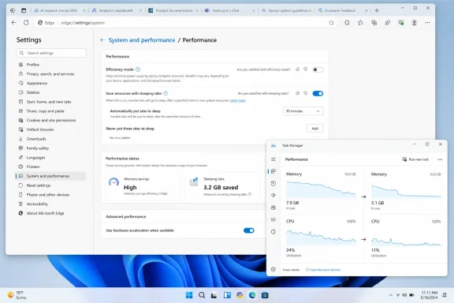Go back with the browser back arrow
Image resolution: width=454 pixels, height=303 pixels.
pos(14,23)
